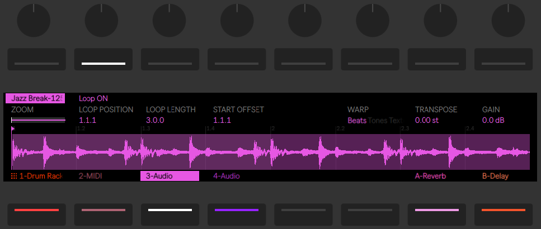The width and height of the screenshot is (541, 229).
Task: Click the ZOOM parameter label
Action: (x=22, y=110)
